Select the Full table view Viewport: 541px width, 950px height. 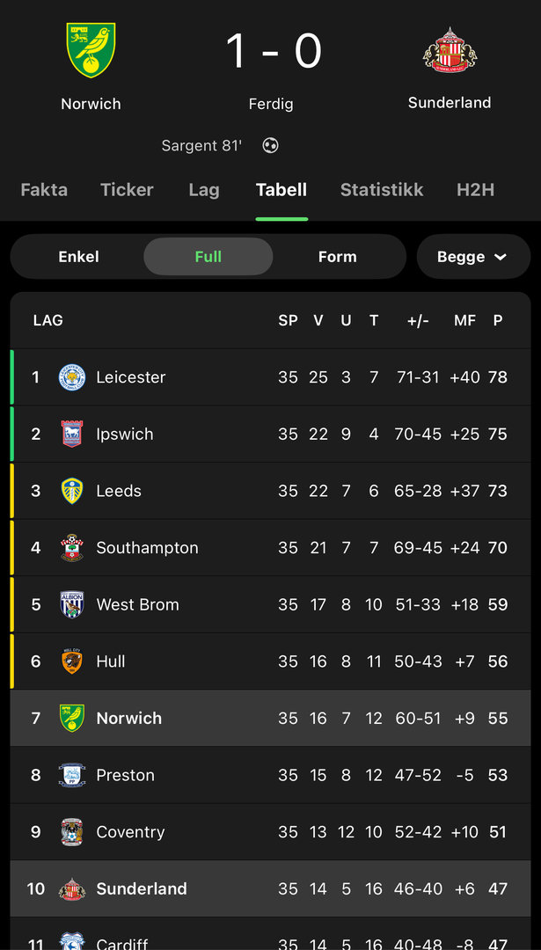coord(208,257)
